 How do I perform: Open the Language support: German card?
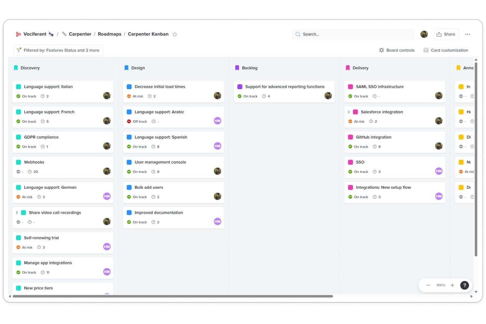coord(63,192)
